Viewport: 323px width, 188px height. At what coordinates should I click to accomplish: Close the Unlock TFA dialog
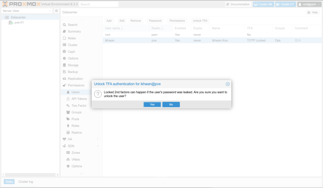[228, 84]
